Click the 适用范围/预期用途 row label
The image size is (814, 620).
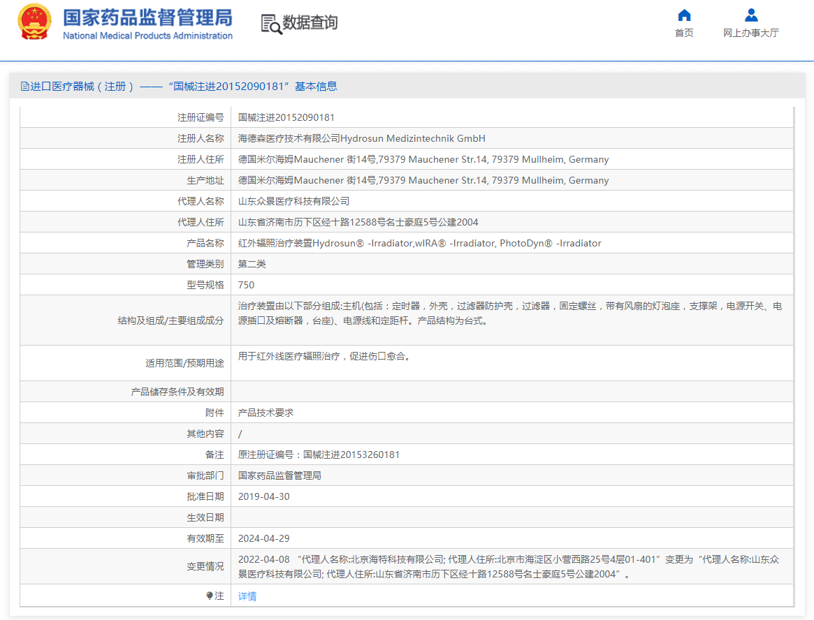point(185,363)
